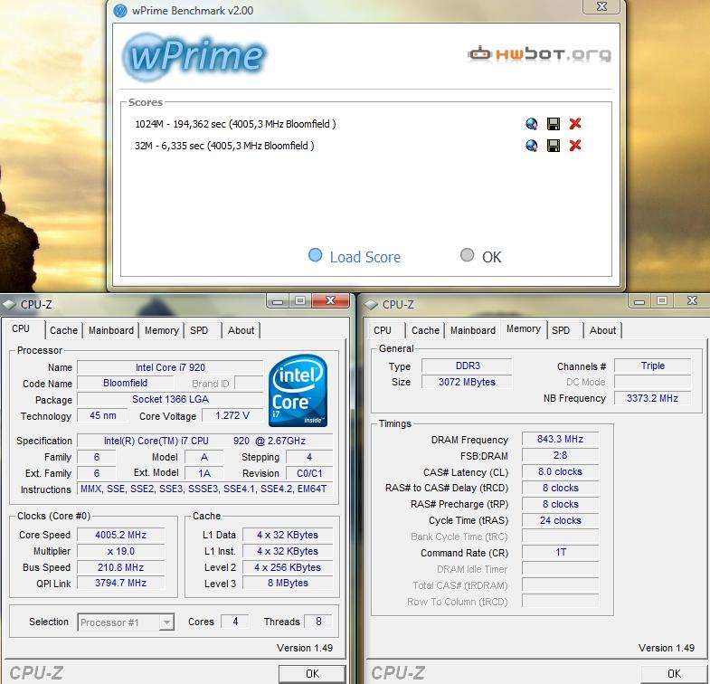This screenshot has height=684, width=710.
Task: Close the right CPU-Z window
Action: tap(692, 300)
